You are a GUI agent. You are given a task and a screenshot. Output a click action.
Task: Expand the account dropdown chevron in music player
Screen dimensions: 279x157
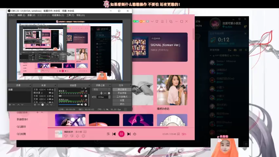[x=152, y=21]
